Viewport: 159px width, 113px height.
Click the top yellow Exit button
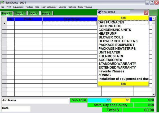coord(123,18)
